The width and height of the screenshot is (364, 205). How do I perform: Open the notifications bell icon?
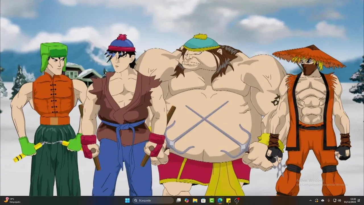click(x=359, y=200)
